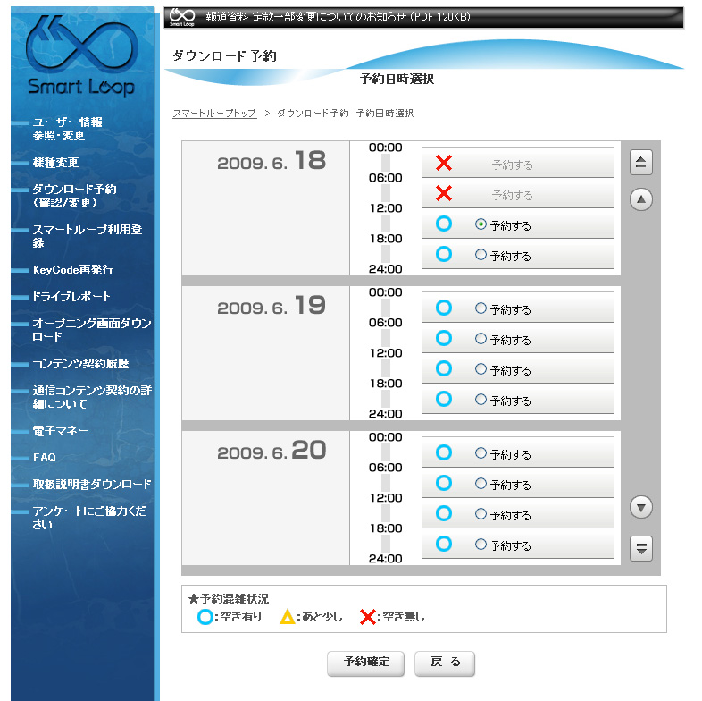Screen dimensions: 702x701
Task: Click the scroll up arrow button
Action: point(641,199)
